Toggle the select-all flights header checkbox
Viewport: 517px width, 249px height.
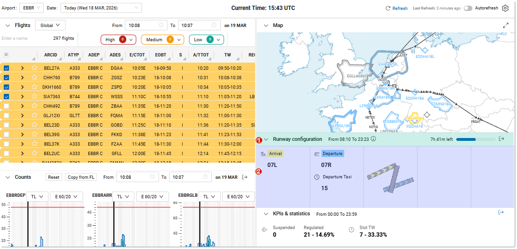pyautogui.click(x=6, y=55)
